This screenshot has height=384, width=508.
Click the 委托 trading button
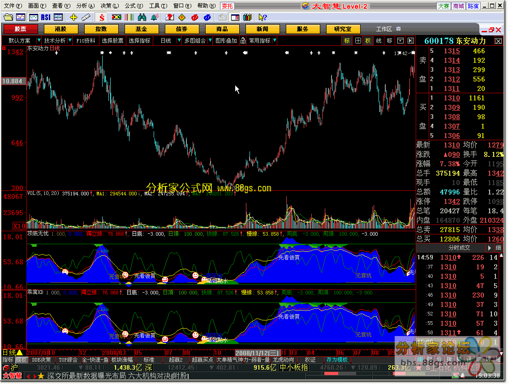click(x=227, y=6)
